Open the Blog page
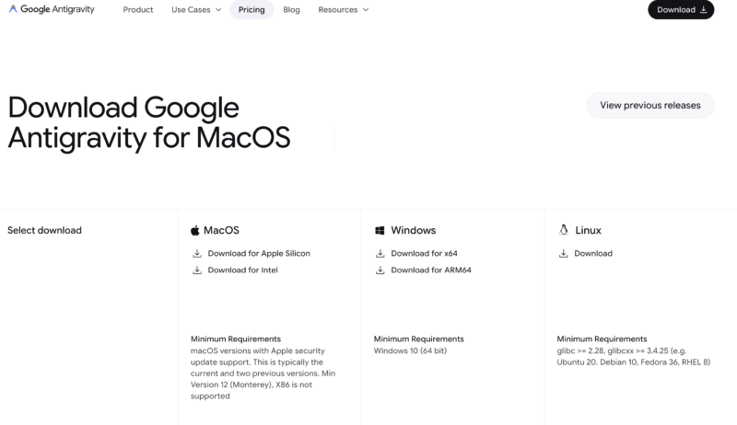The image size is (737, 425). pyautogui.click(x=291, y=10)
